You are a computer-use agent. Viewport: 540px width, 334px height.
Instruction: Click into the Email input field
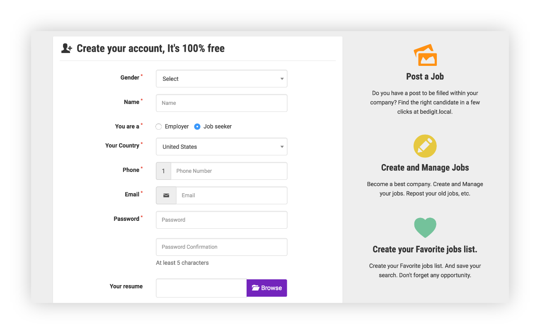click(x=231, y=196)
